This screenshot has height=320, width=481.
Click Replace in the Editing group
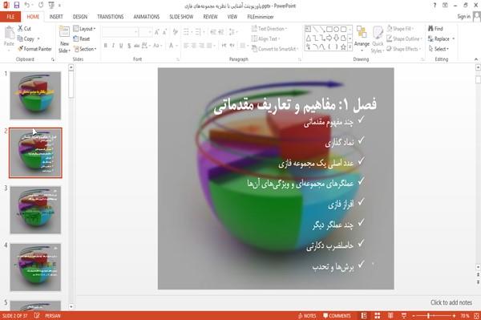[x=441, y=38]
